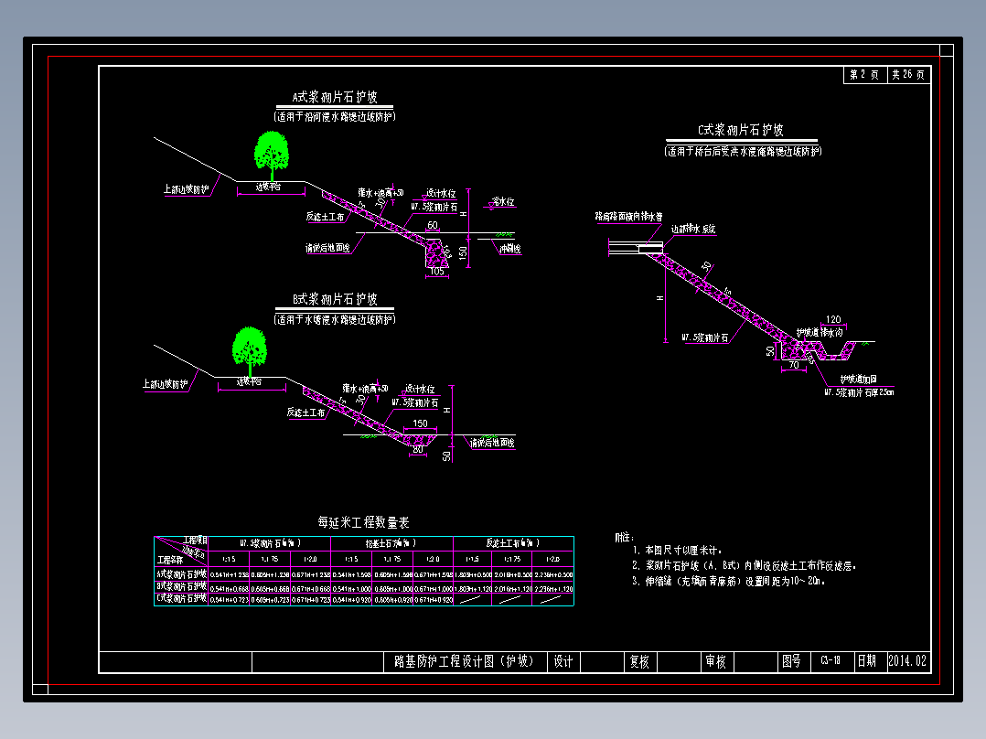Click the '120' ditch width dimension
986x739 pixels.
pos(833,319)
